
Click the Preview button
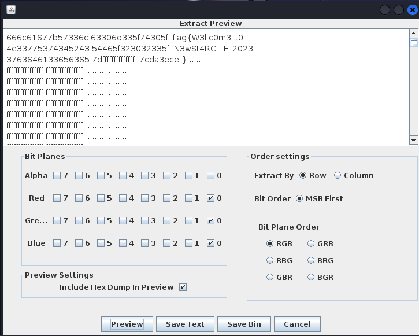(127, 324)
